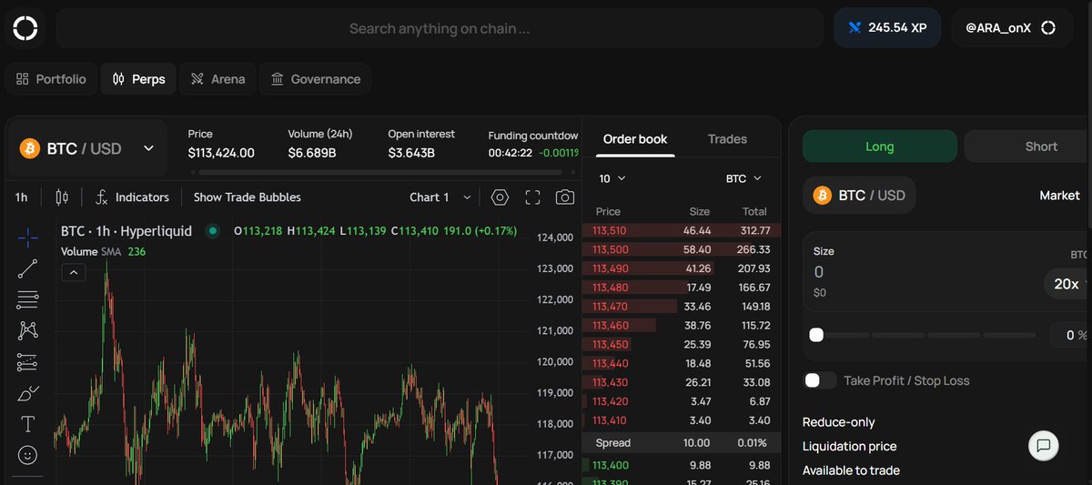Click the BTC / USD pair chip
This screenshot has height=485, width=1092.
[860, 196]
